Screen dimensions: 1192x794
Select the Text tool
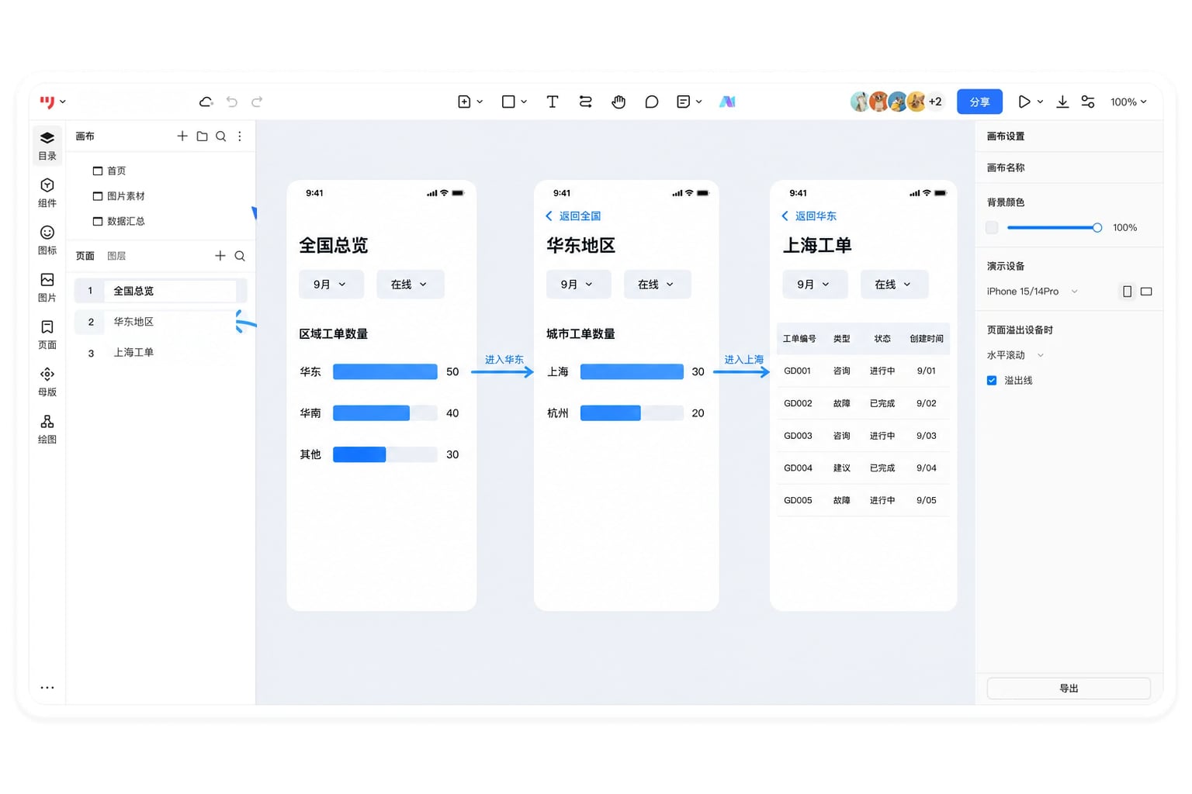(553, 102)
